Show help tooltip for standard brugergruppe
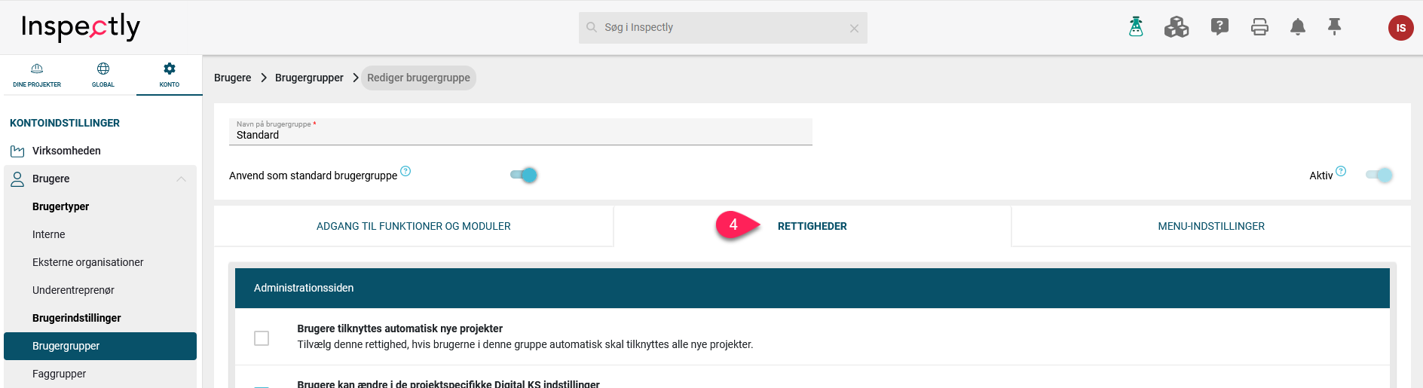The image size is (1423, 388). pyautogui.click(x=405, y=171)
